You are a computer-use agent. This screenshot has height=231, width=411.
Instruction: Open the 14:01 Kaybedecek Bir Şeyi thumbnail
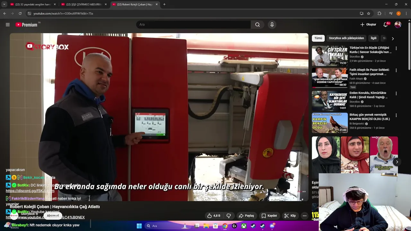[x=330, y=101]
